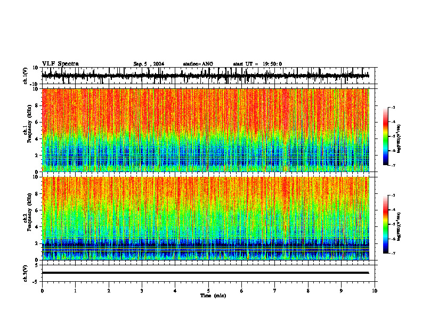Click the "-7" label on ch.2 color bar

[393, 253]
